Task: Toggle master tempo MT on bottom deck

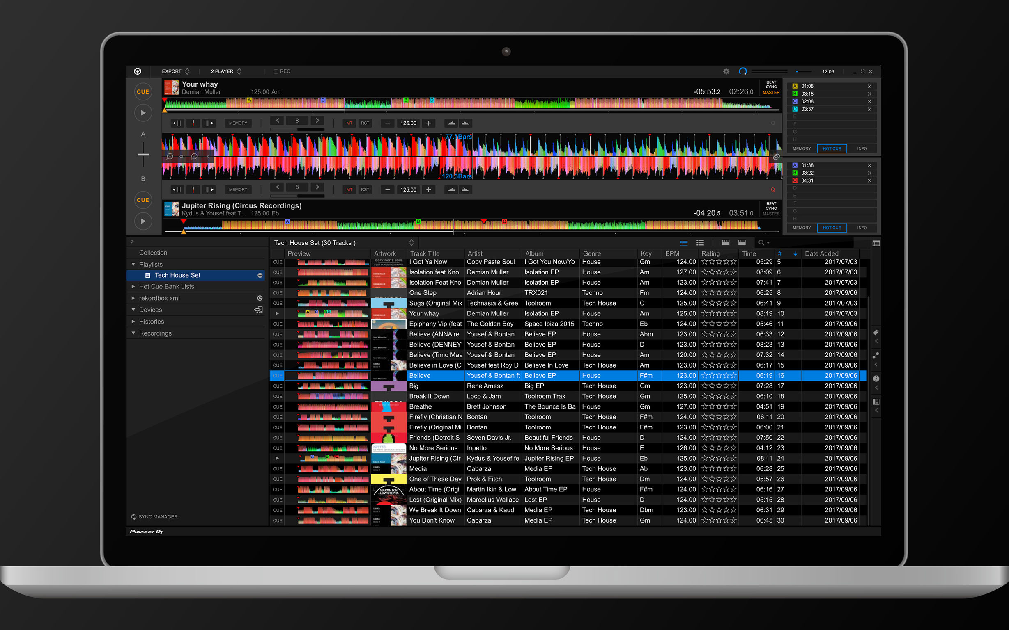Action: [349, 189]
